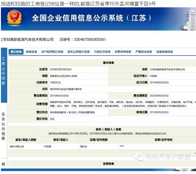Click the registration status value 在业
This screenshot has height=174, width=196.
[52, 119]
